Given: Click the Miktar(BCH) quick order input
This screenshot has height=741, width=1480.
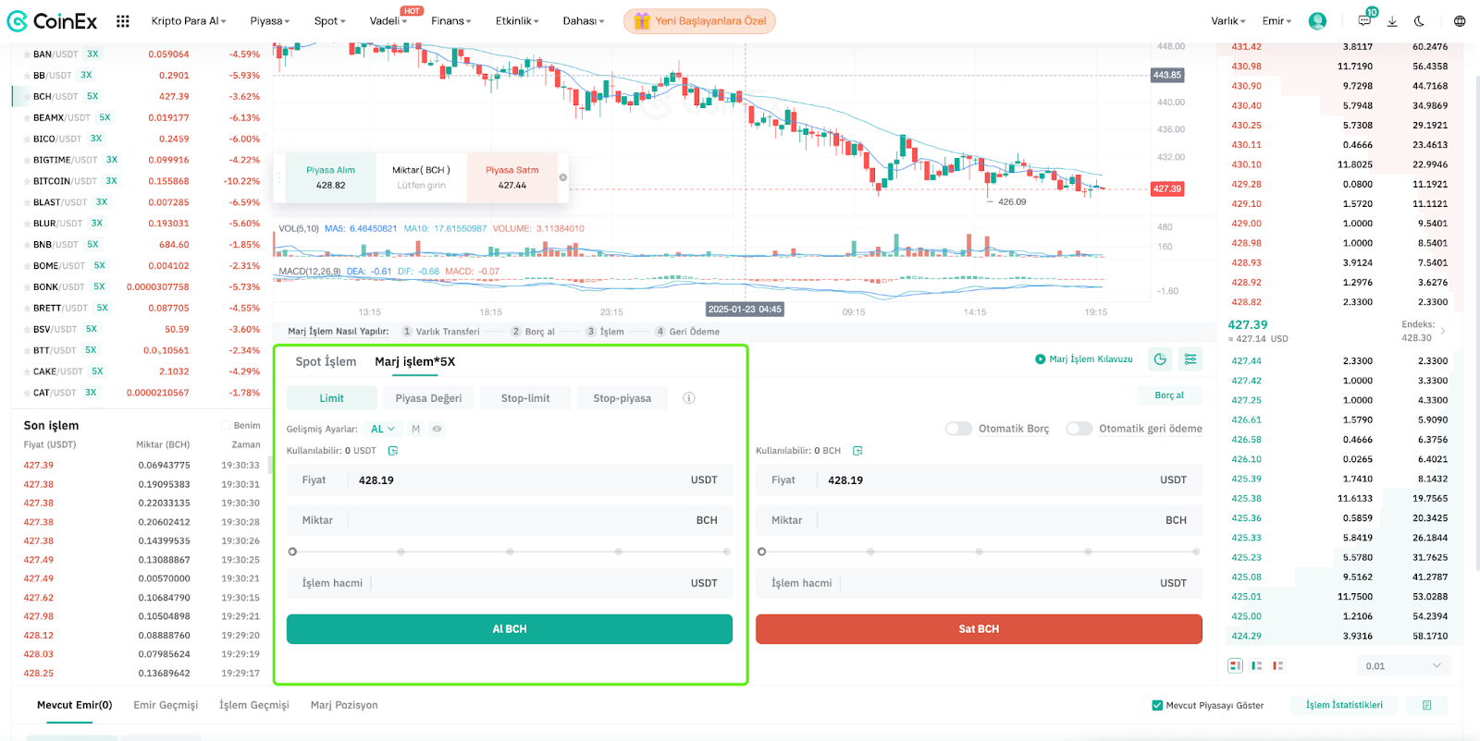Looking at the screenshot, I should (x=422, y=177).
